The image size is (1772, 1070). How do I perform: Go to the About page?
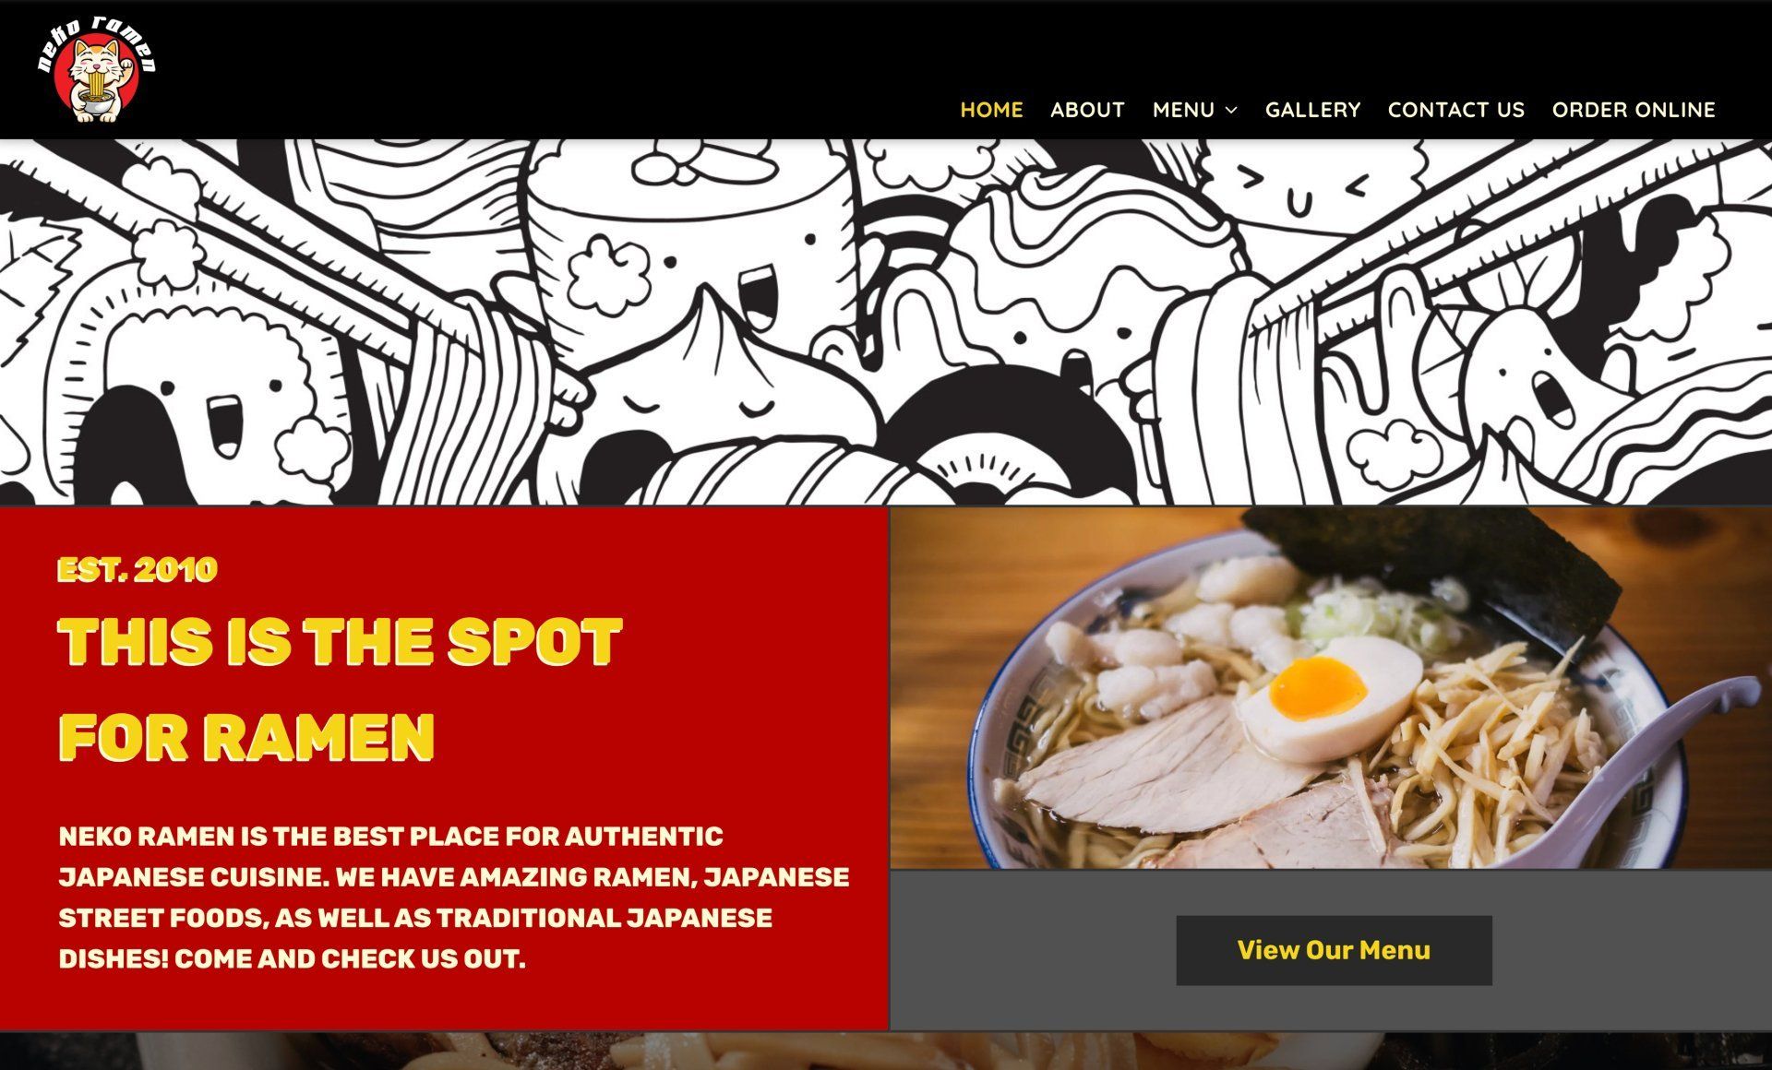tap(1087, 110)
